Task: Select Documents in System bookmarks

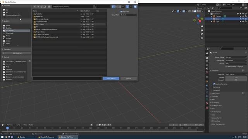Action: click(16, 31)
